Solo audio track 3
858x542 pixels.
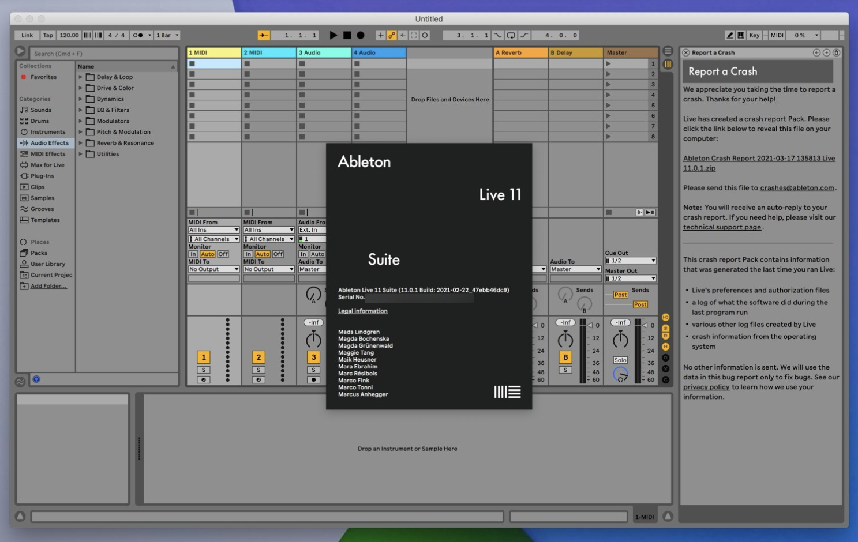[x=313, y=370]
